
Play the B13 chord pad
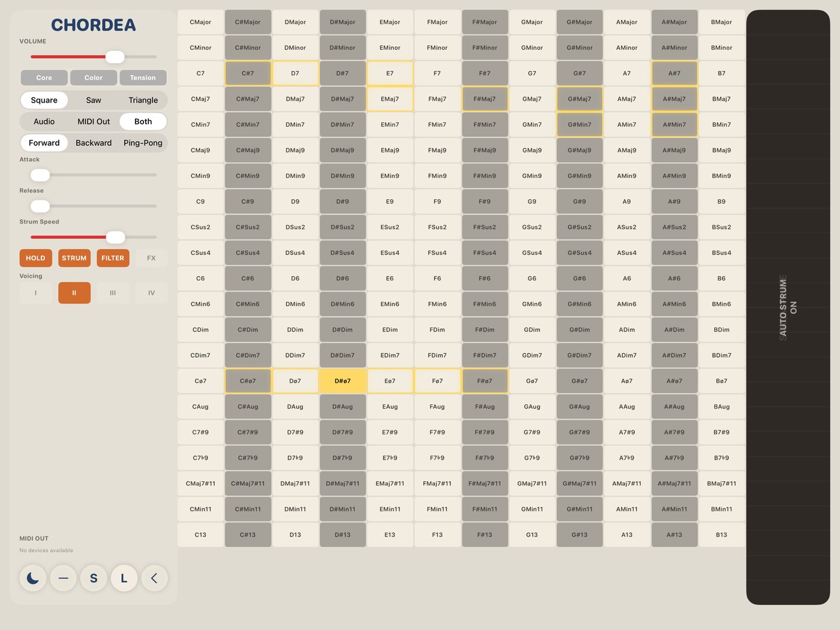[x=722, y=535]
